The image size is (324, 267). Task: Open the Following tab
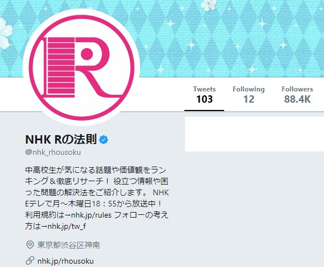(248, 95)
